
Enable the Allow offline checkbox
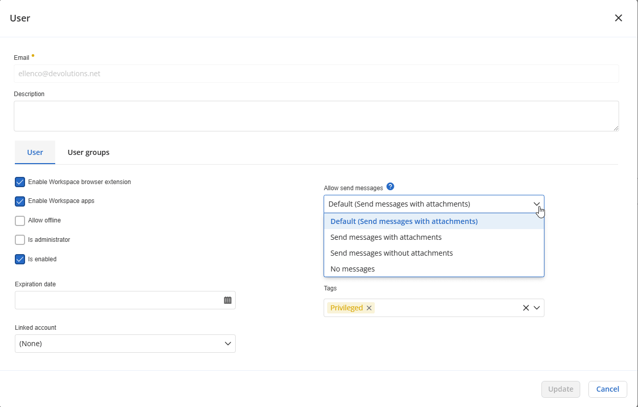point(20,221)
